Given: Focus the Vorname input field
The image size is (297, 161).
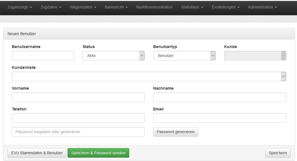Looking at the screenshot, I should click(78, 97).
